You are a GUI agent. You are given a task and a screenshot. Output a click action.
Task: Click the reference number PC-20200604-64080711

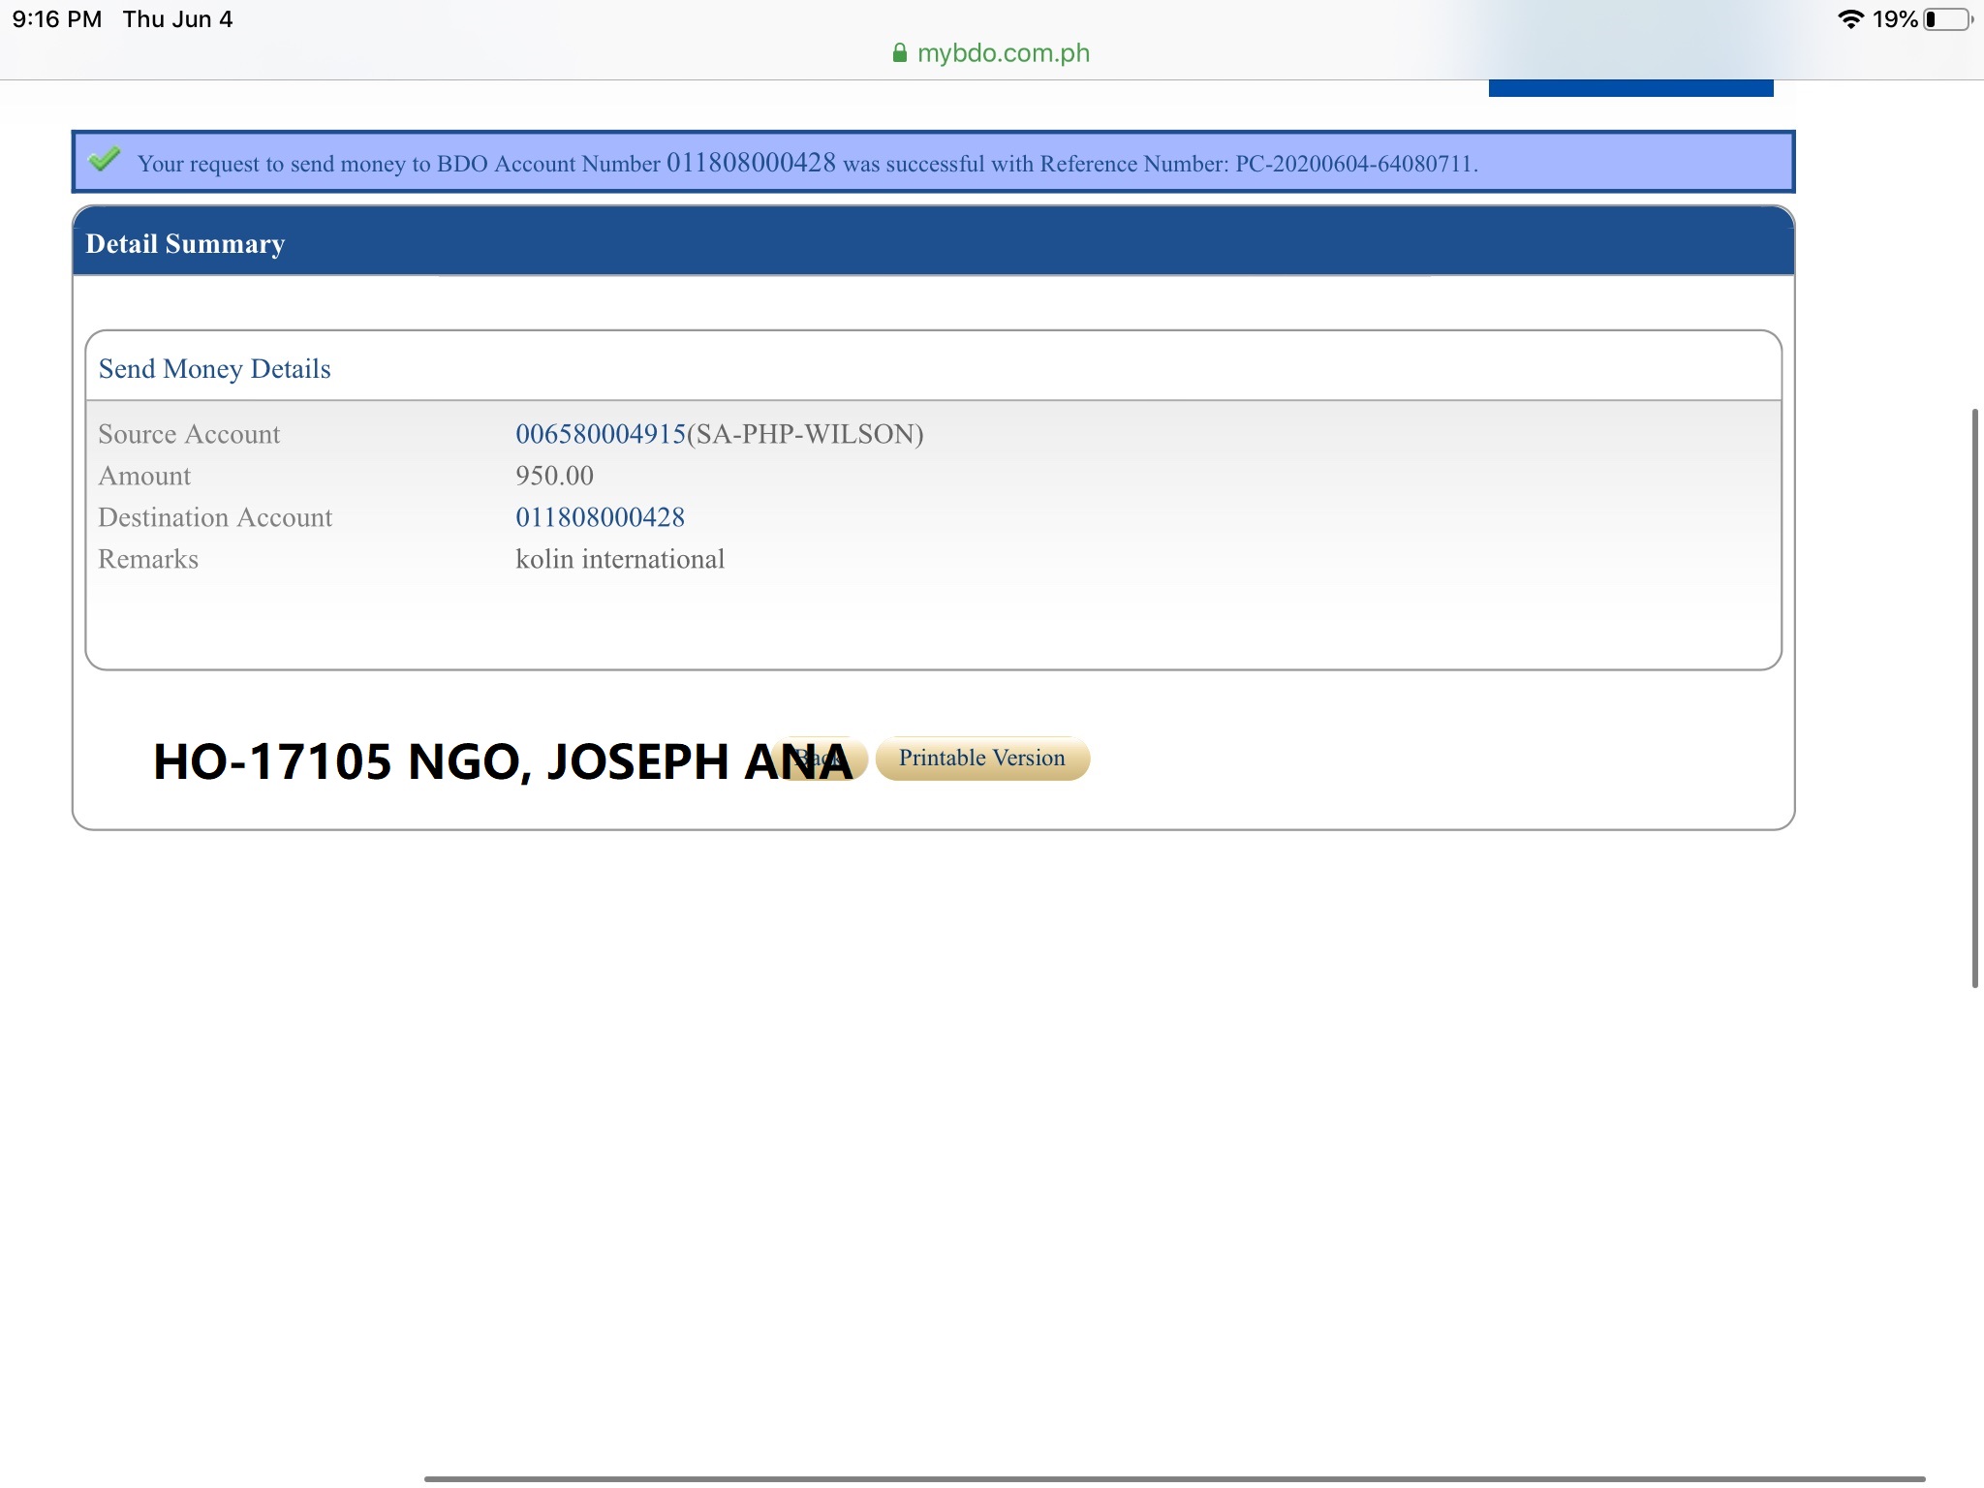pyautogui.click(x=1354, y=164)
